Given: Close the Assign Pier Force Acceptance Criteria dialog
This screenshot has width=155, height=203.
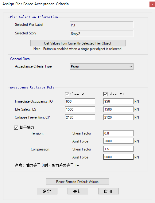Looking at the screenshot, I should click(x=152, y=5).
